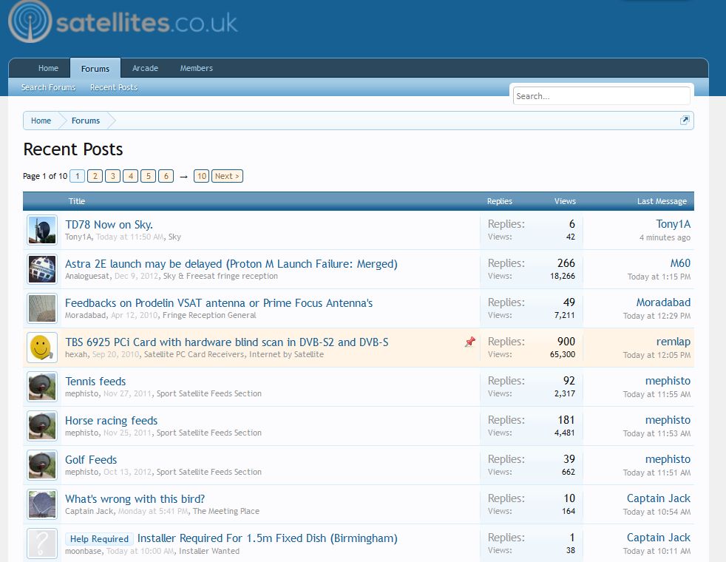Click the placeholder avatar beside Installer Required thread

tap(42, 544)
